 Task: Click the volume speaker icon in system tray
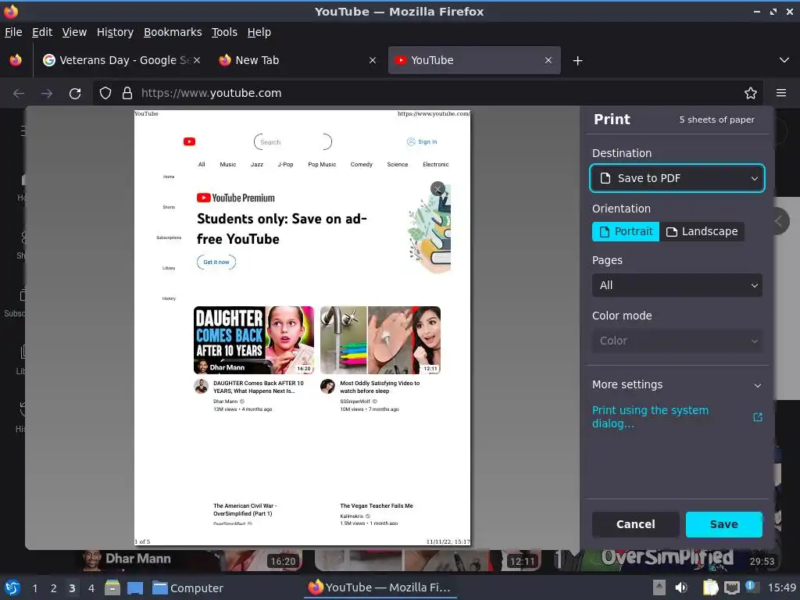click(x=681, y=587)
